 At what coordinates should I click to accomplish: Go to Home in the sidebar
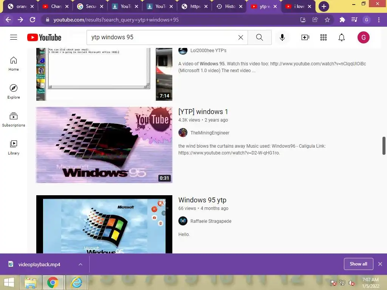pos(14,64)
